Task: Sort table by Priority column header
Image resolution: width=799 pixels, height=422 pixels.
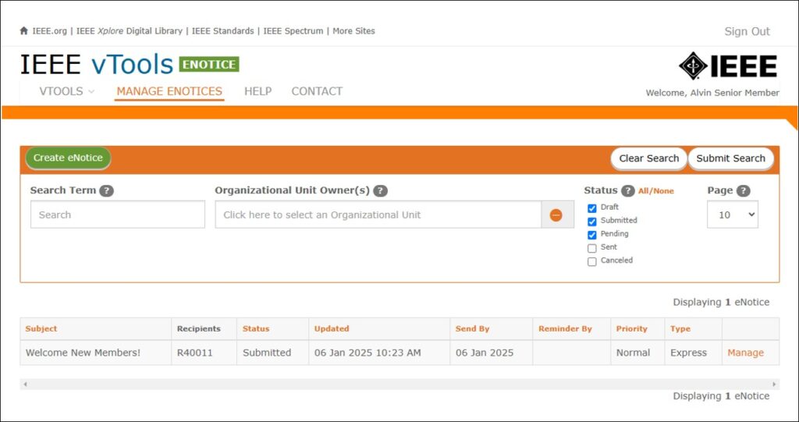Action: tap(631, 328)
